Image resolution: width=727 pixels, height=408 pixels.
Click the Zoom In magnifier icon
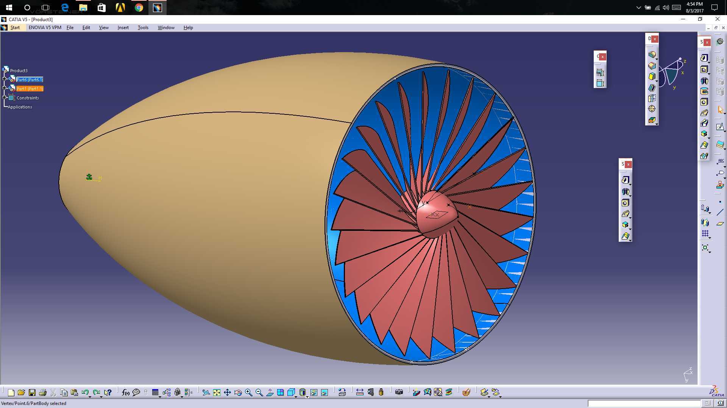tap(248, 393)
